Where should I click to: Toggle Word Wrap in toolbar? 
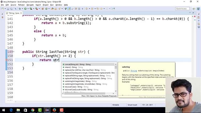click(x=73, y=9)
